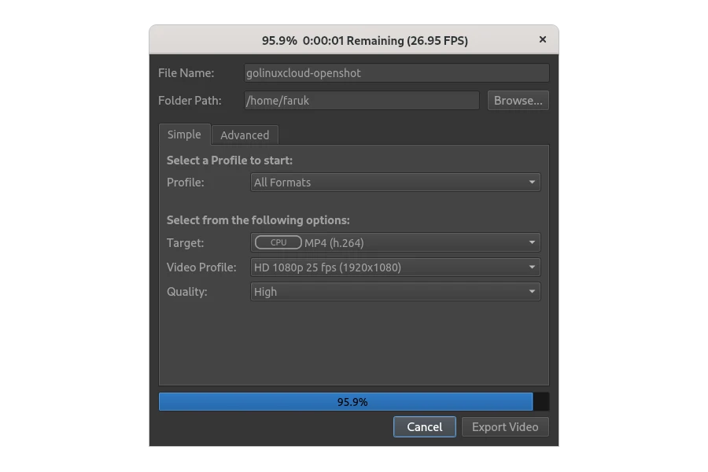This screenshot has width=708, height=472.
Task: Click the unfilled end of progress bar
Action: (541, 402)
